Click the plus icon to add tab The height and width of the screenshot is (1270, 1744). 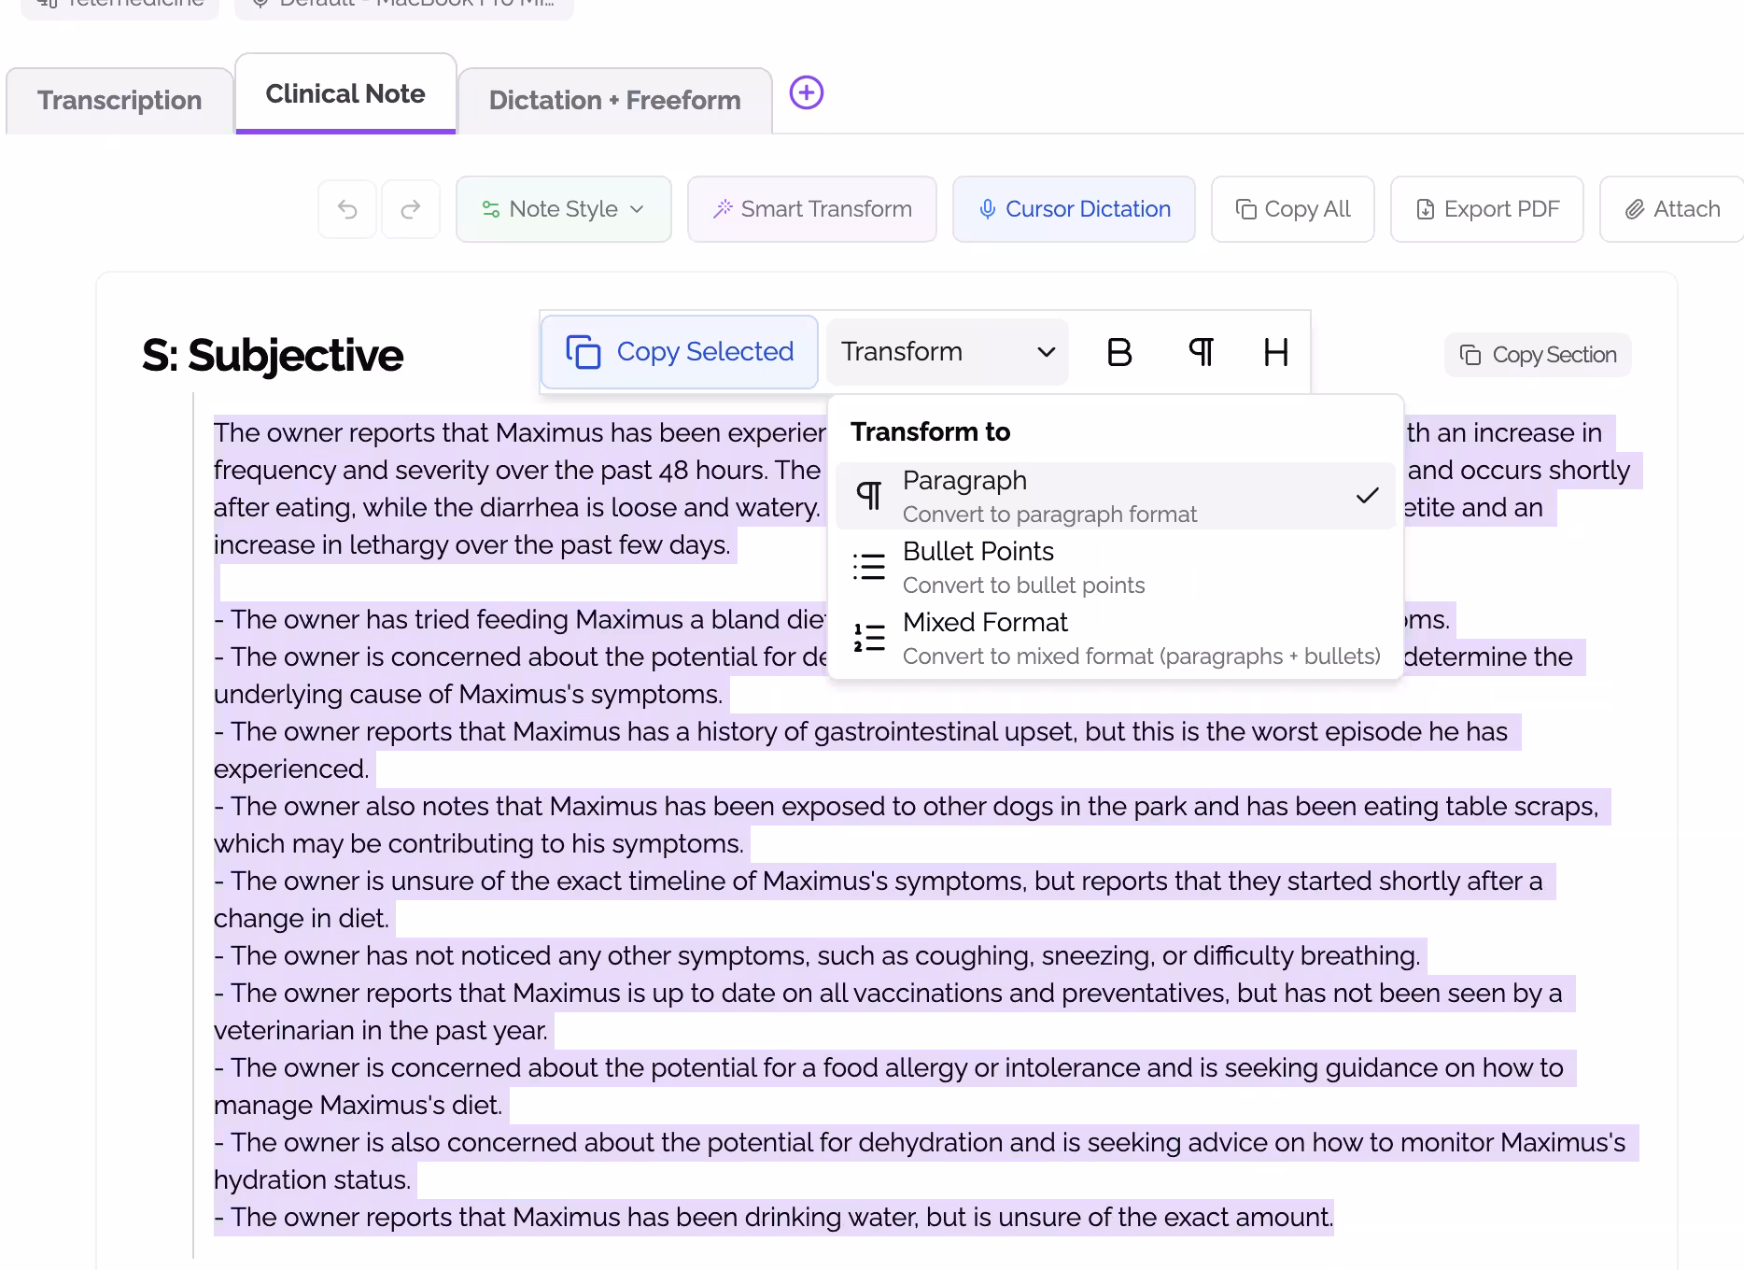coord(807,93)
